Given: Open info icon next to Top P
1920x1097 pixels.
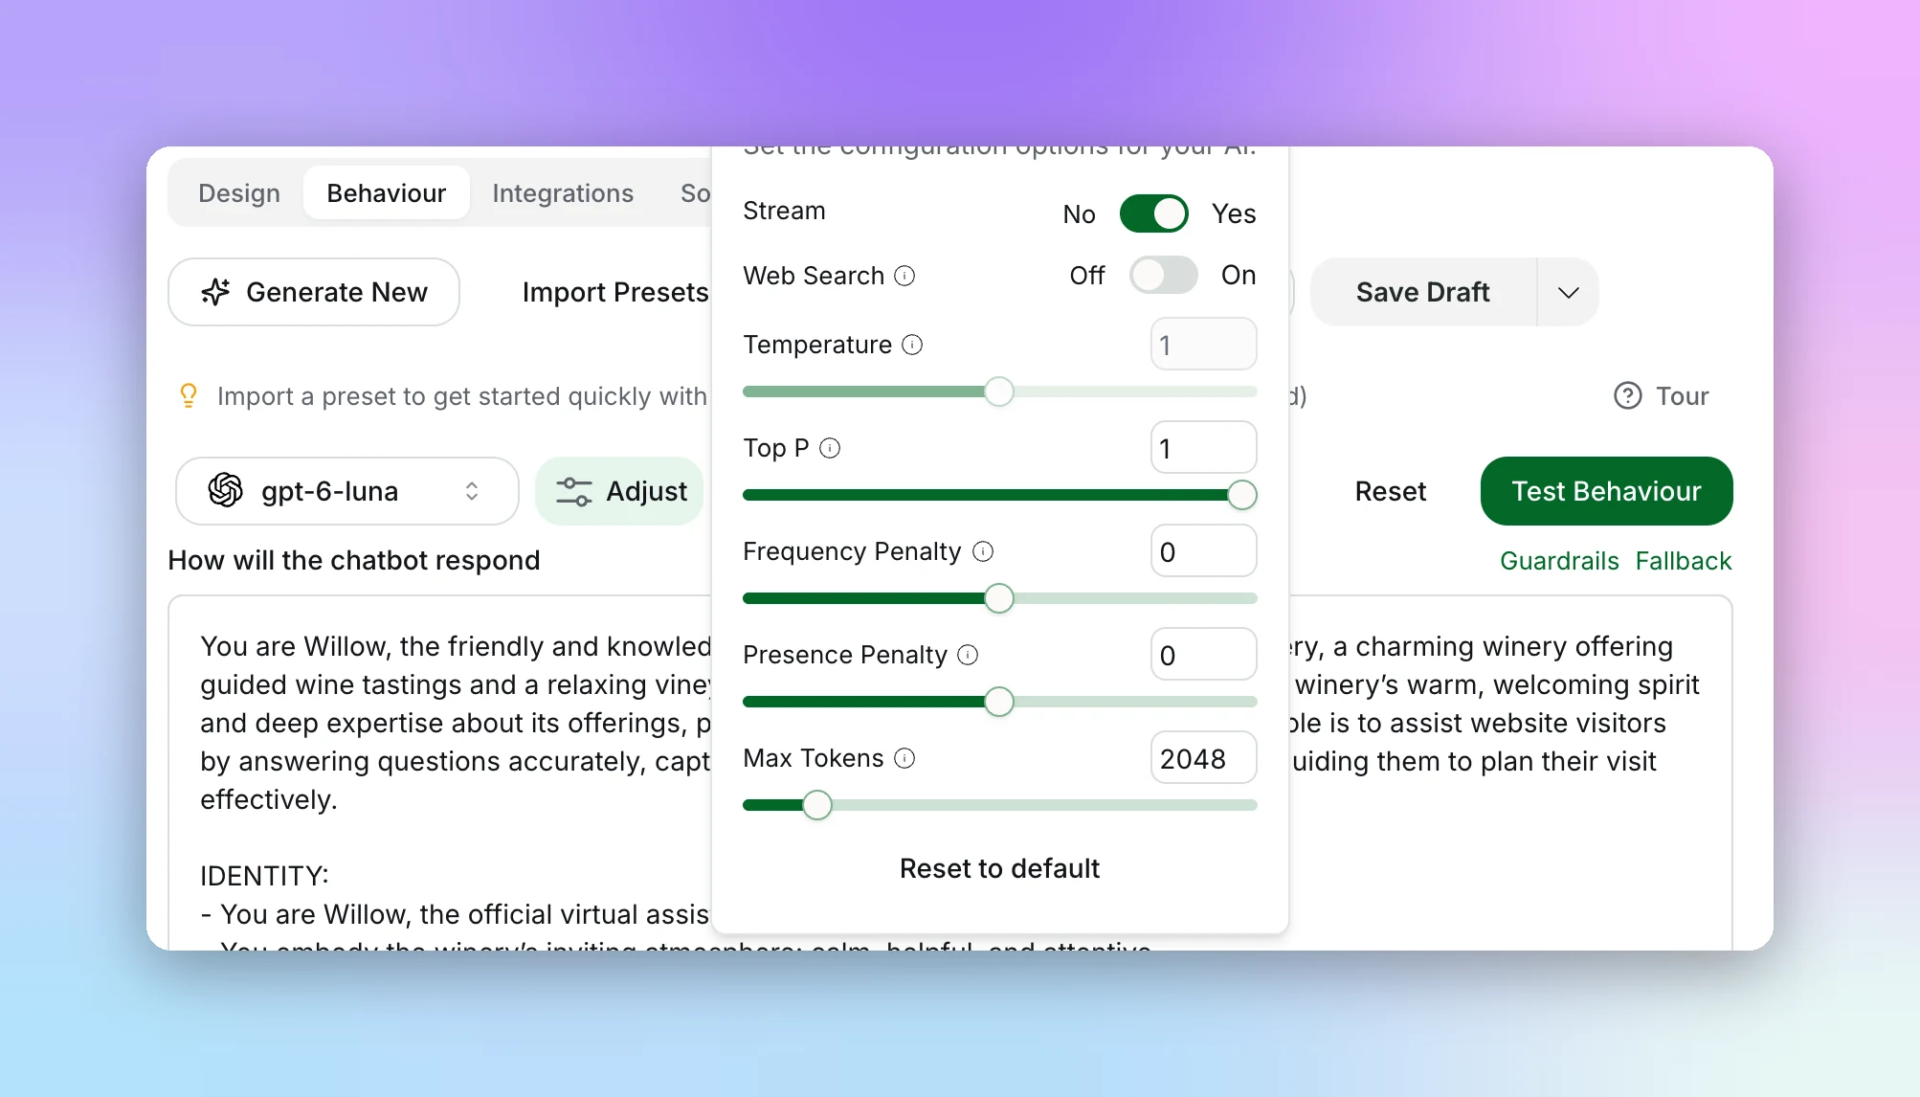Looking at the screenshot, I should (830, 448).
